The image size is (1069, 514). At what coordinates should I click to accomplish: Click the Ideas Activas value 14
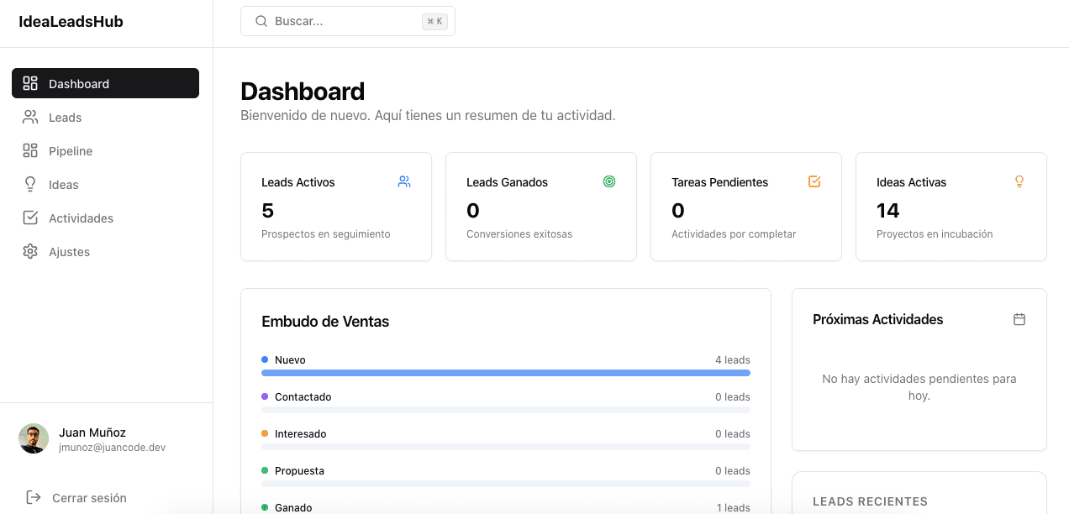pyautogui.click(x=887, y=210)
